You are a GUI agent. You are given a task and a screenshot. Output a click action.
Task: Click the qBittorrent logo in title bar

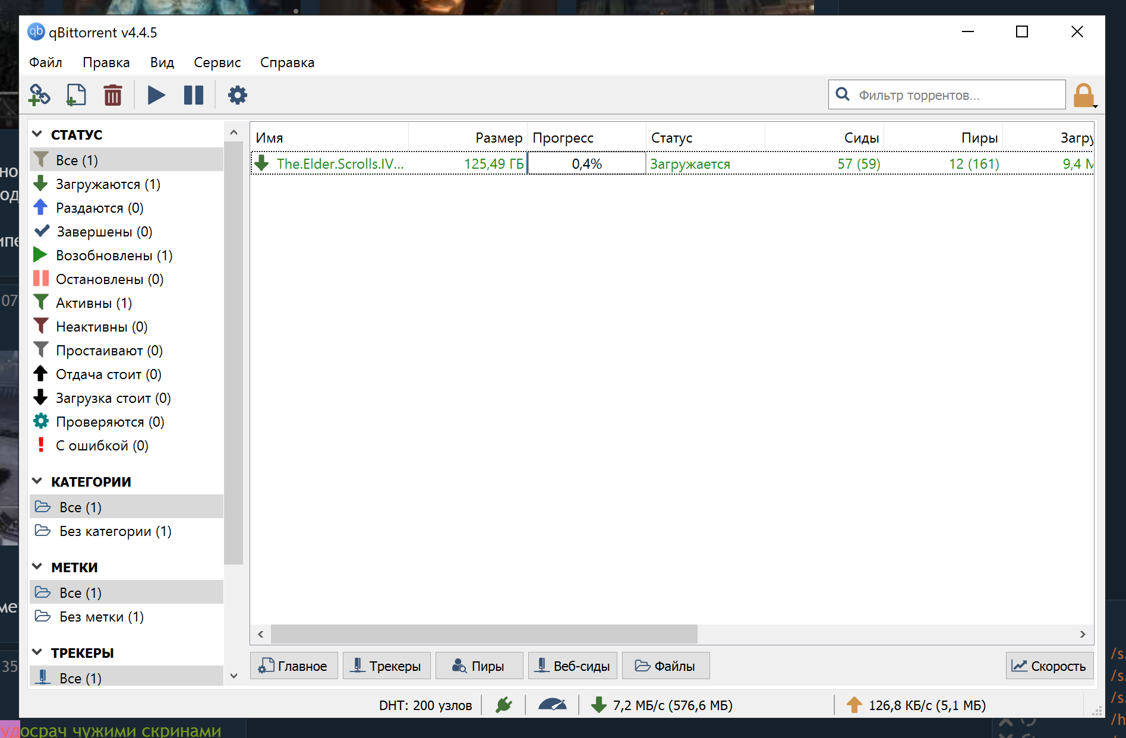click(x=36, y=31)
